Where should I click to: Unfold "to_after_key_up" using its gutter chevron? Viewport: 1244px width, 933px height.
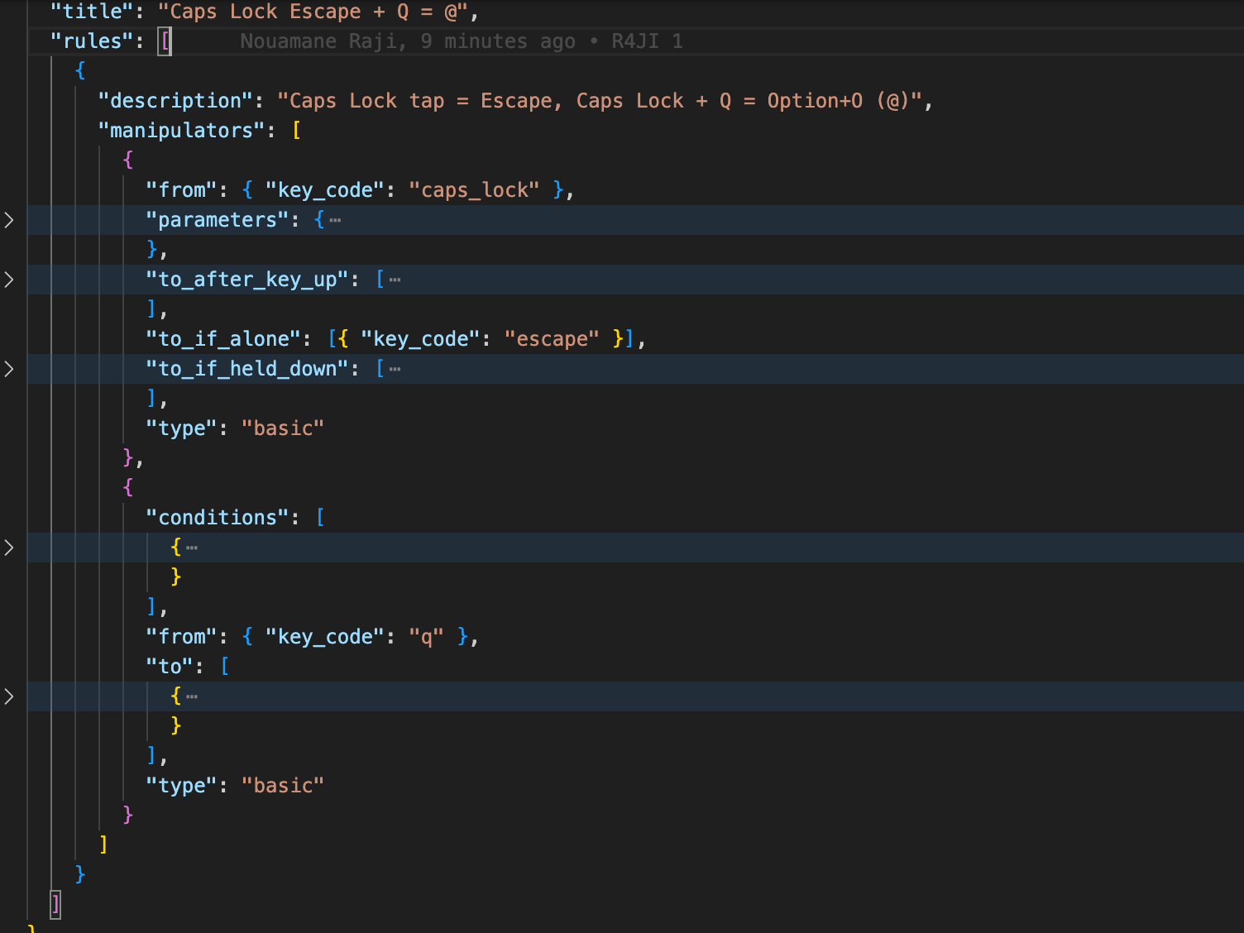[9, 280]
